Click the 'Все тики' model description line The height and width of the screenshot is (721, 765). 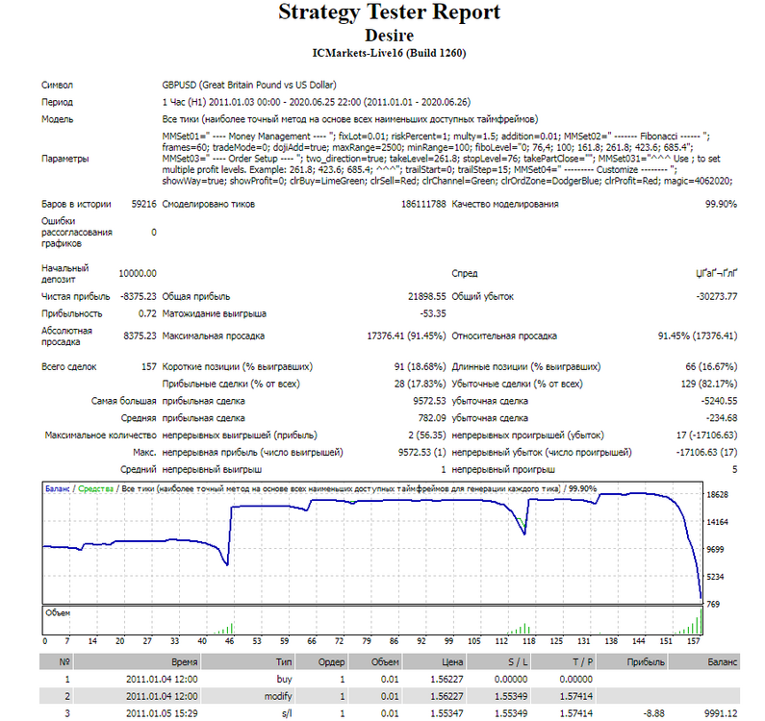pos(350,119)
